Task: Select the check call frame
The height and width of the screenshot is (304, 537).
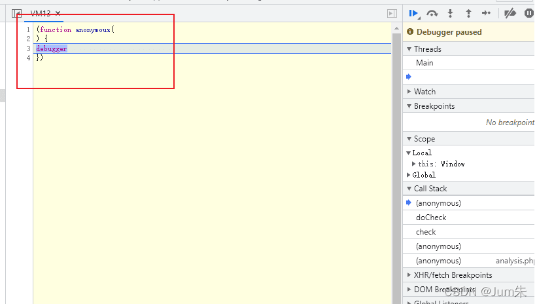Action: click(468, 232)
